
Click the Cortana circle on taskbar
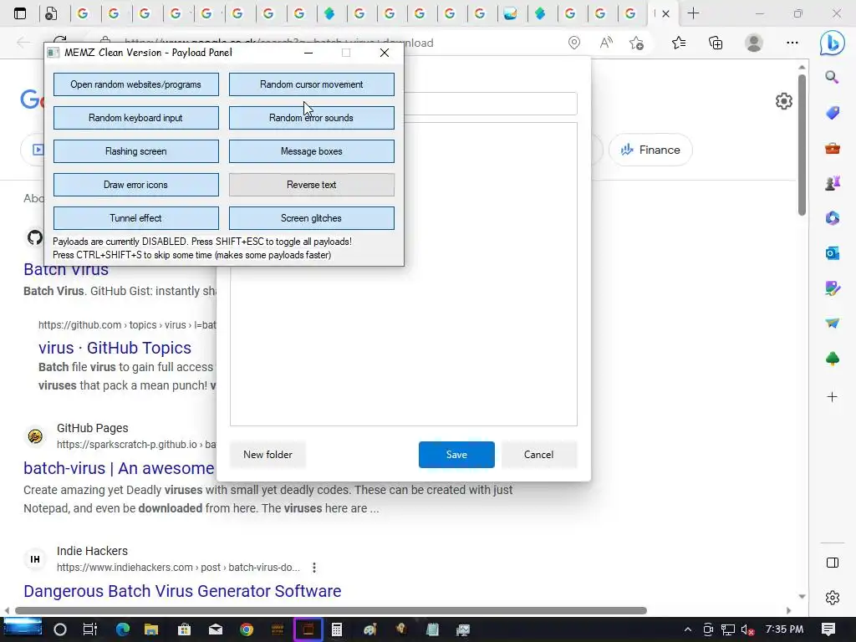[60, 629]
